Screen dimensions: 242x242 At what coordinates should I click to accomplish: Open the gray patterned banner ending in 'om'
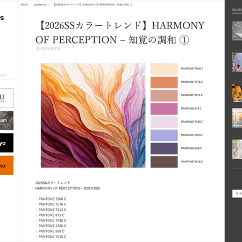pos(6,120)
